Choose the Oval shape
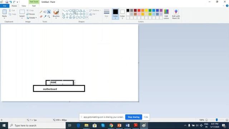This screenshot has height=129, width=229. click(x=70, y=11)
